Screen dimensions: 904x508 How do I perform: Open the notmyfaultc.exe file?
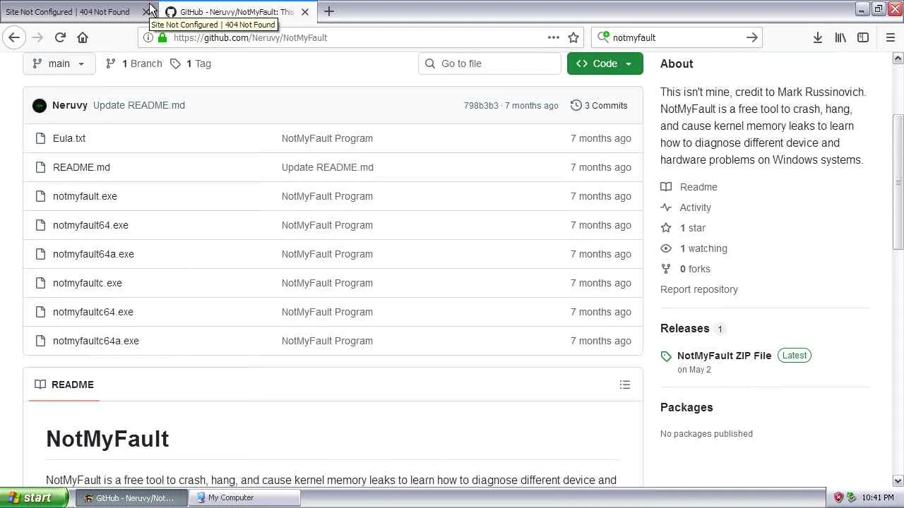pyautogui.click(x=88, y=283)
